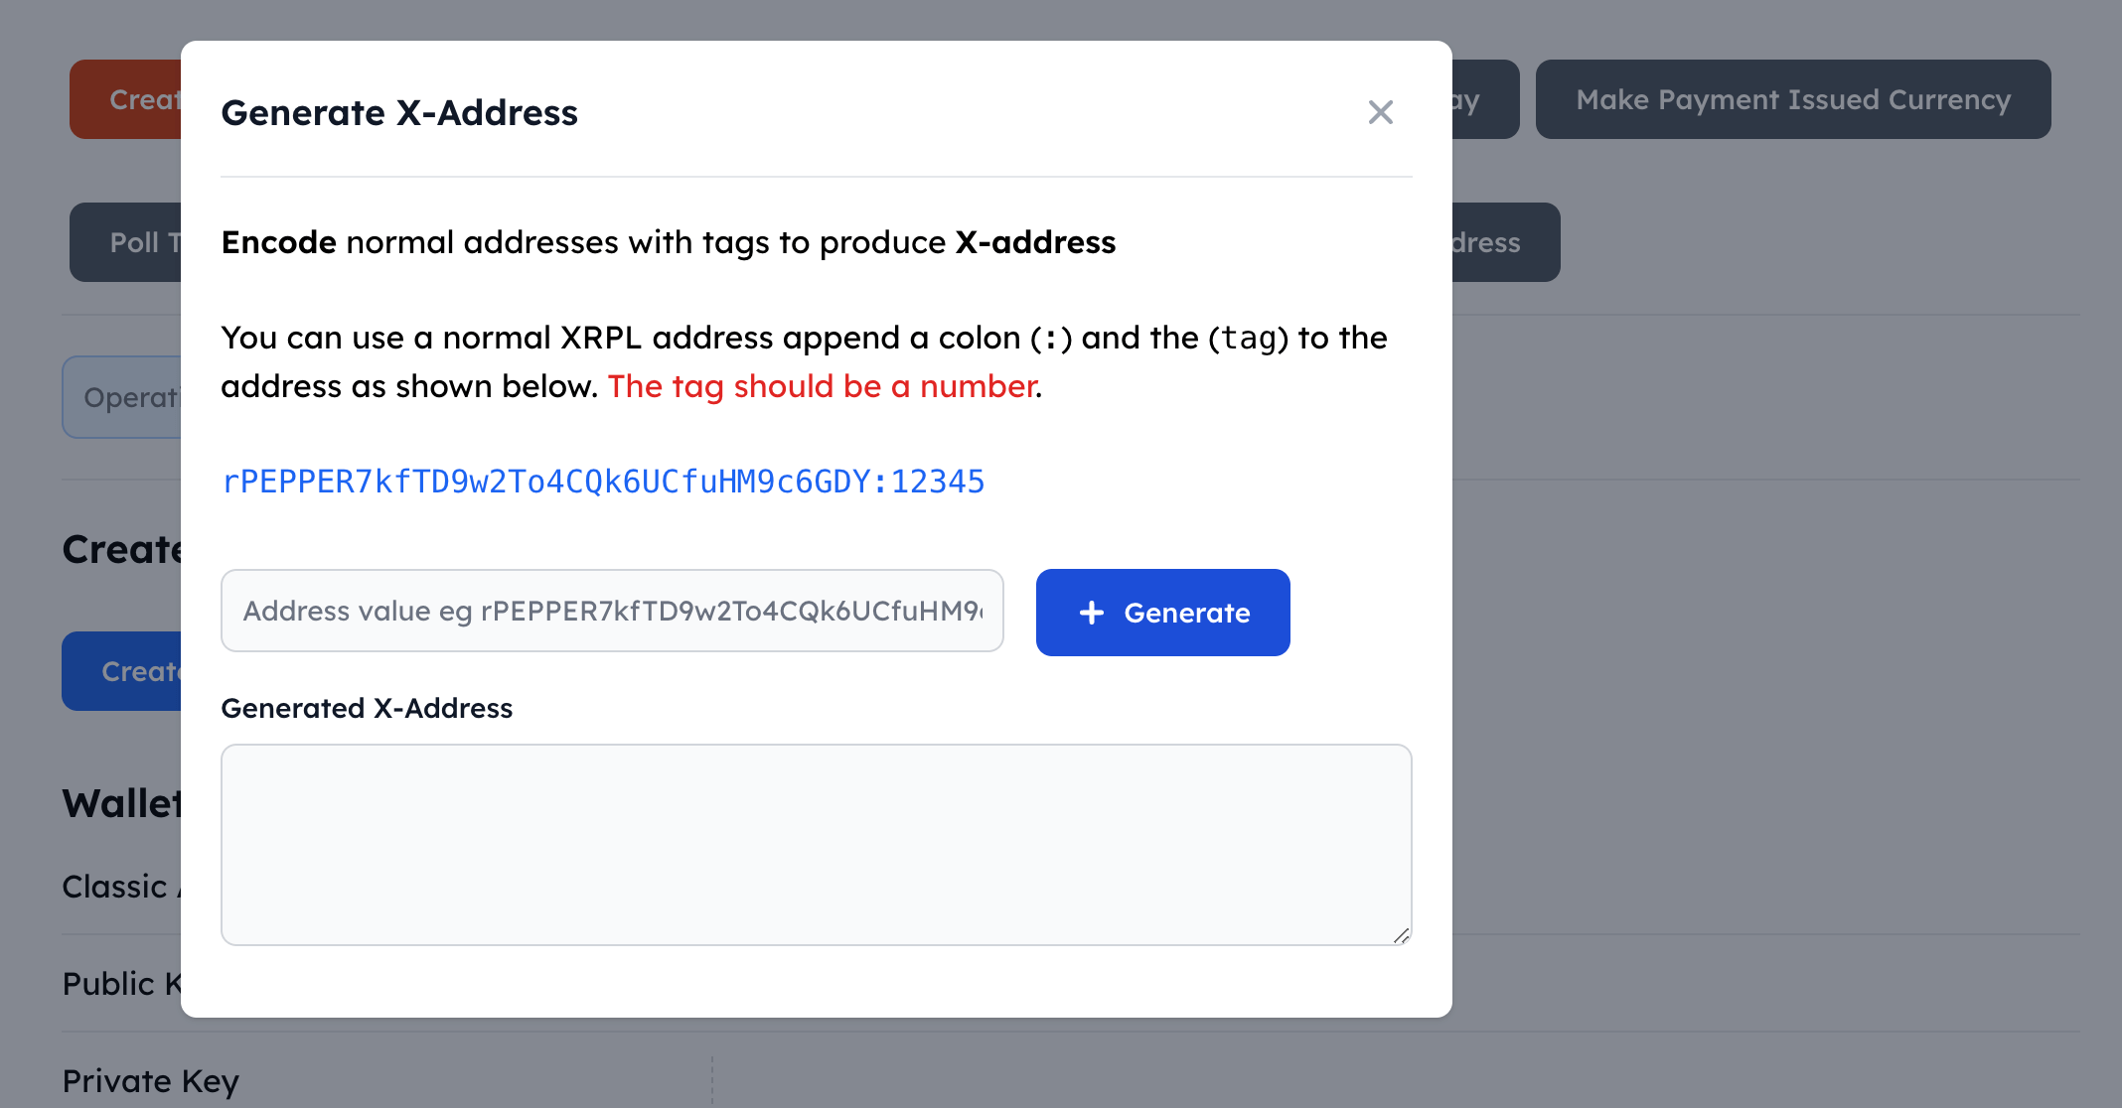
Task: Click the address value input field
Action: [611, 612]
